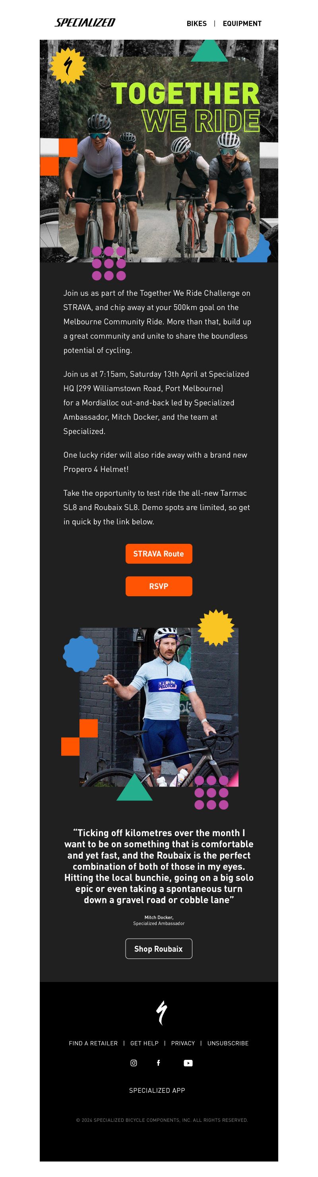Open the Facebook icon

tap(159, 1063)
